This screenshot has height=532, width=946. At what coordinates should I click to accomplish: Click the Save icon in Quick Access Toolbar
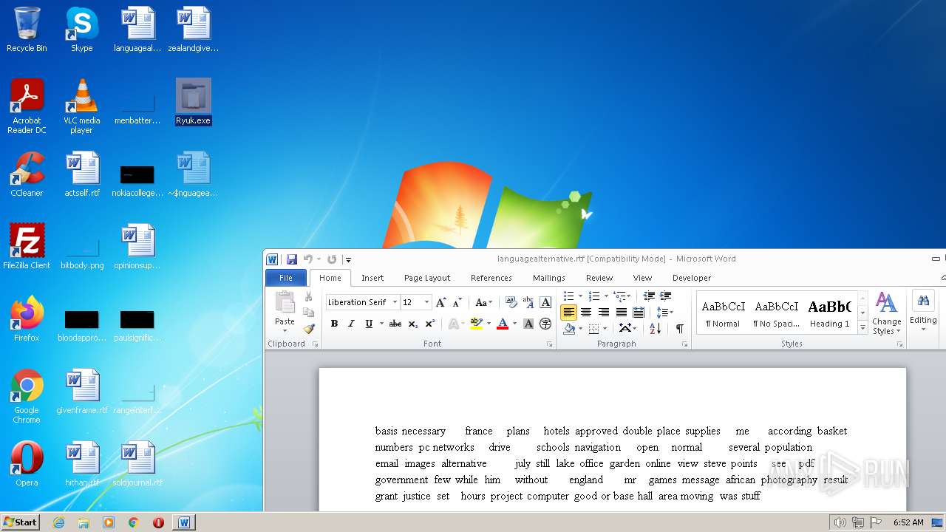pos(292,259)
